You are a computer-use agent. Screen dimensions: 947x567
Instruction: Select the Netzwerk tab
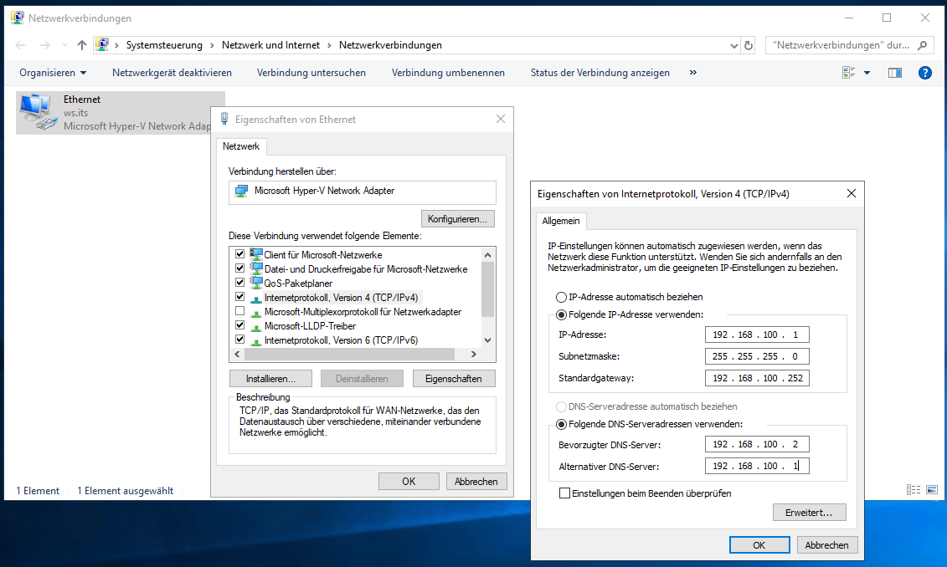click(x=241, y=146)
